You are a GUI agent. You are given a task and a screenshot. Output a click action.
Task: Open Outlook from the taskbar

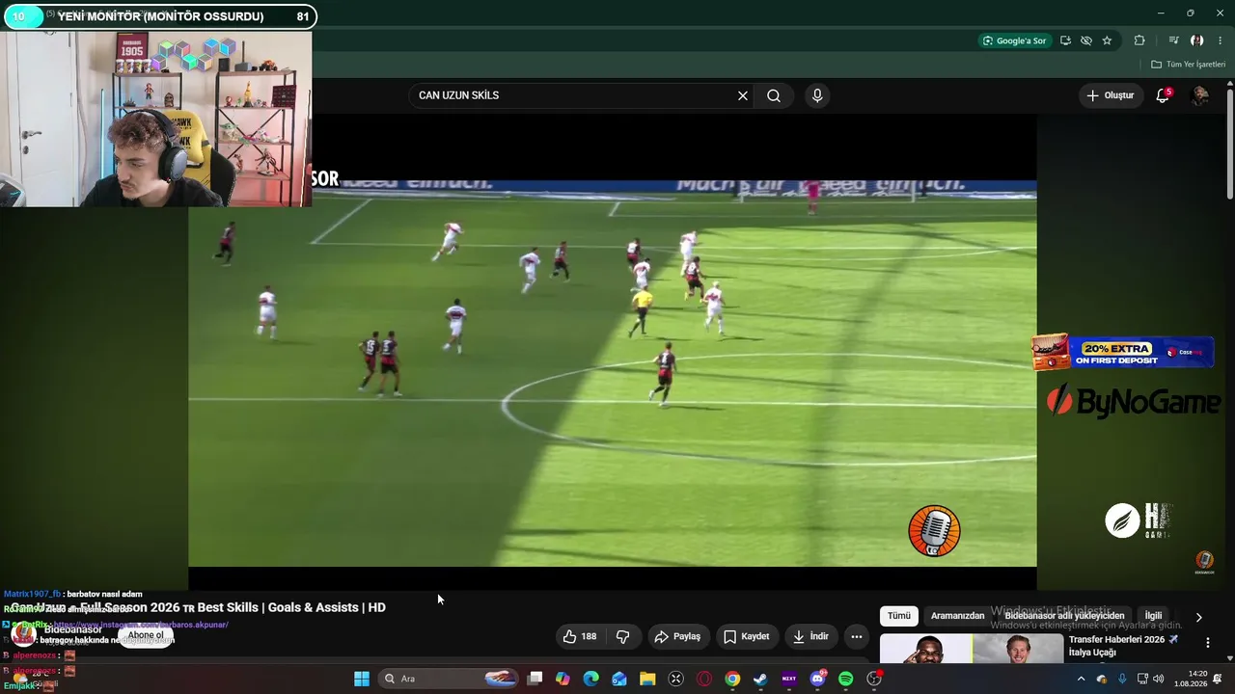[619, 679]
